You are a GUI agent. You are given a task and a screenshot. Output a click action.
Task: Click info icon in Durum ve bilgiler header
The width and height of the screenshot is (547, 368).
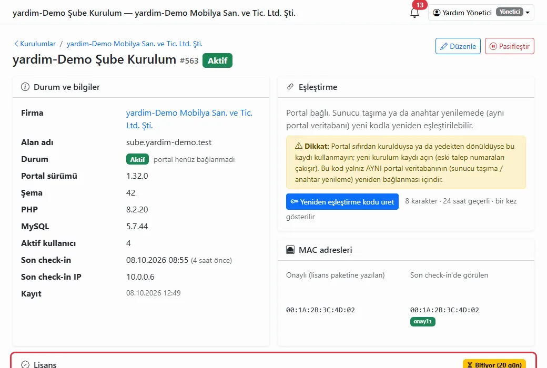25,87
